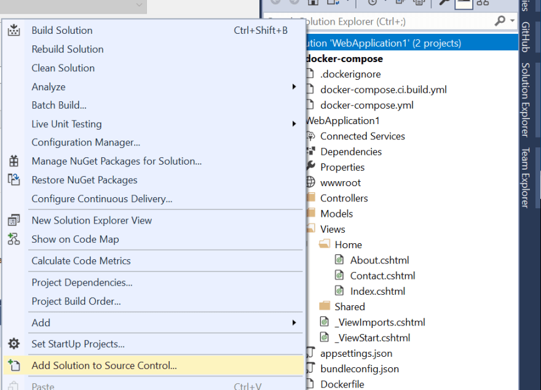Screen dimensions: 541x390
Task: Open the search options dropdown arrow
Action: pos(512,21)
